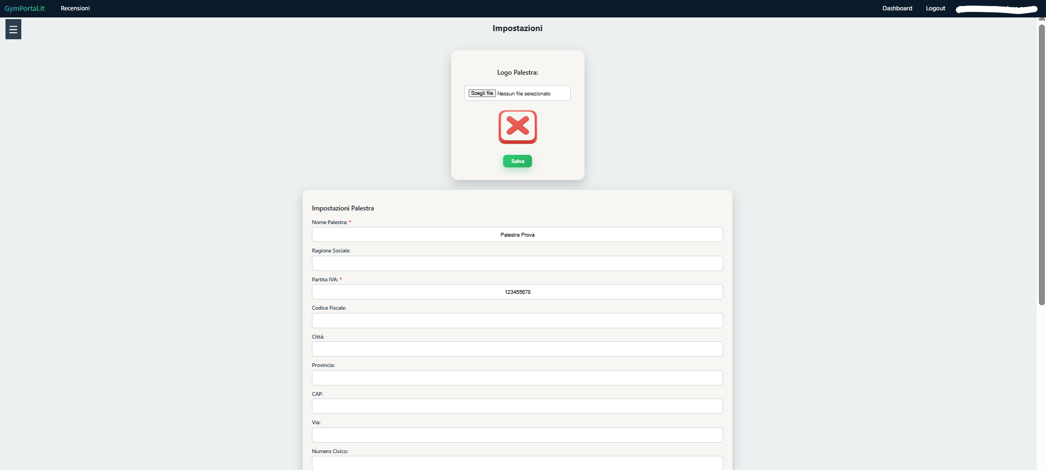This screenshot has height=470, width=1046.
Task: Open the Recensioni page
Action: pyautogui.click(x=75, y=9)
